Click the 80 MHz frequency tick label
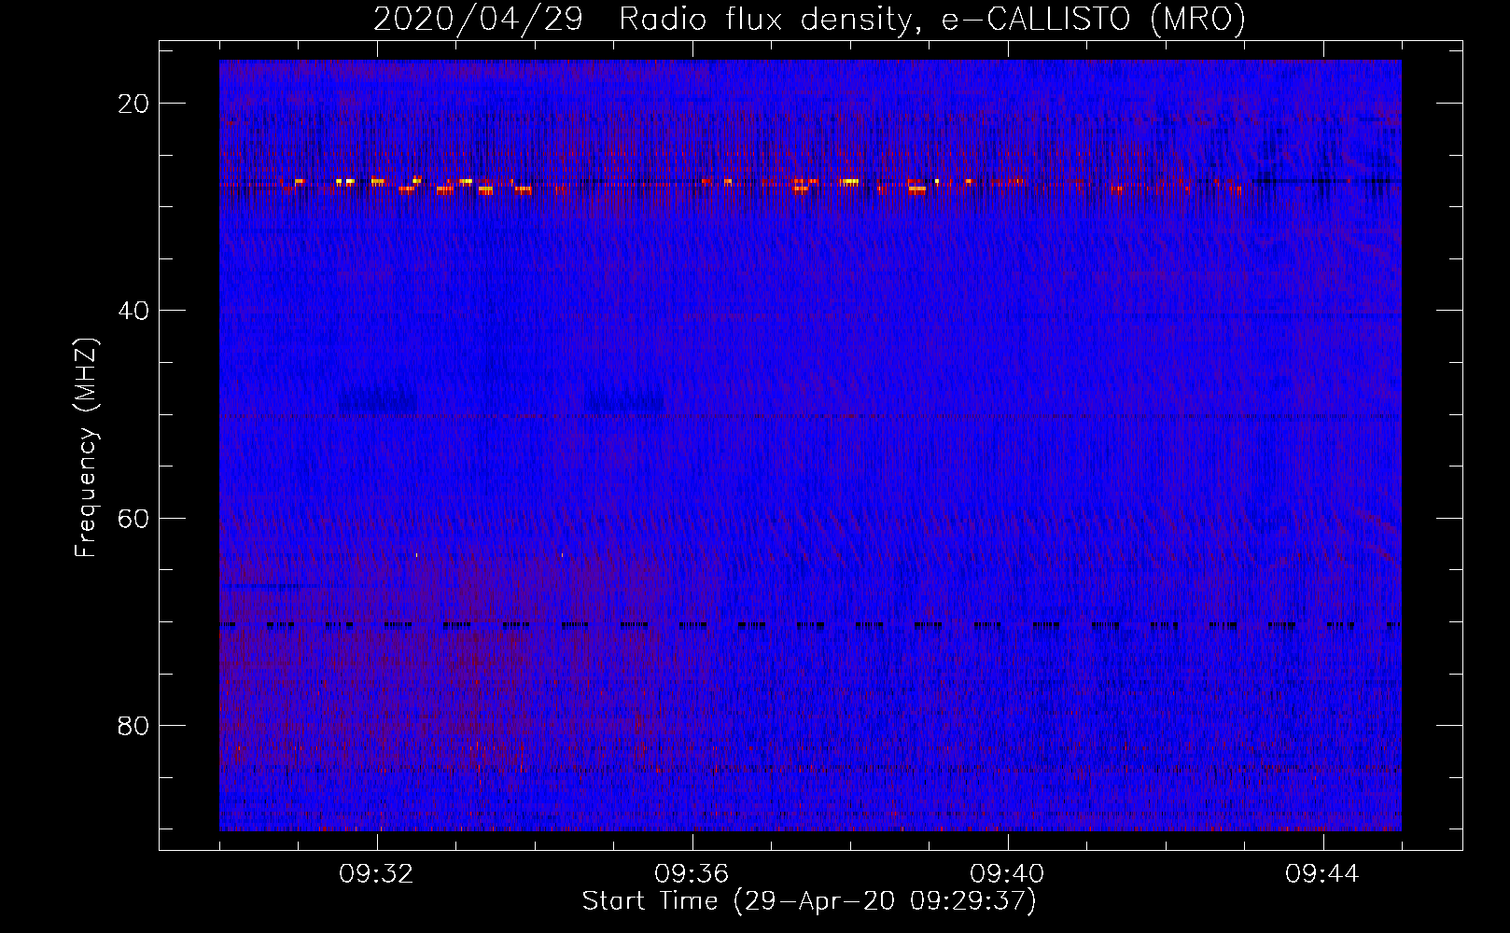 [x=133, y=725]
